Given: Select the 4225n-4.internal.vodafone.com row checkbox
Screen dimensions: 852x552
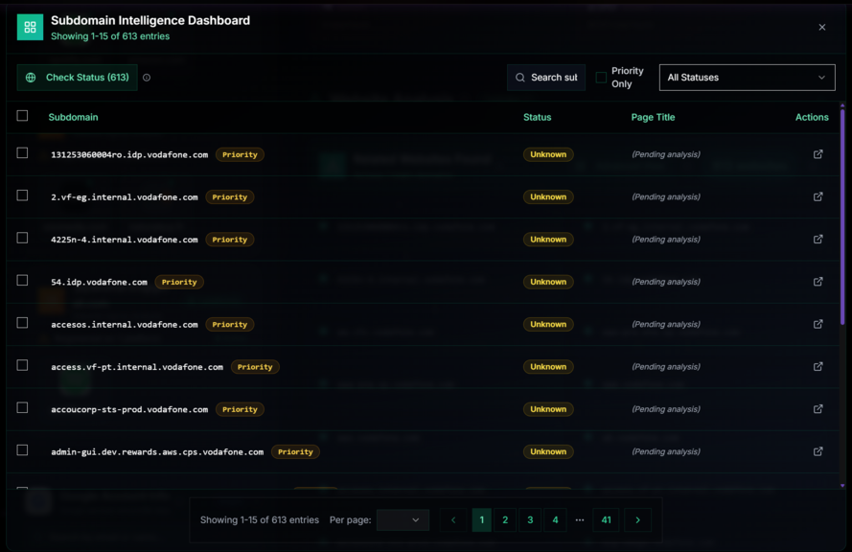Looking at the screenshot, I should [22, 238].
